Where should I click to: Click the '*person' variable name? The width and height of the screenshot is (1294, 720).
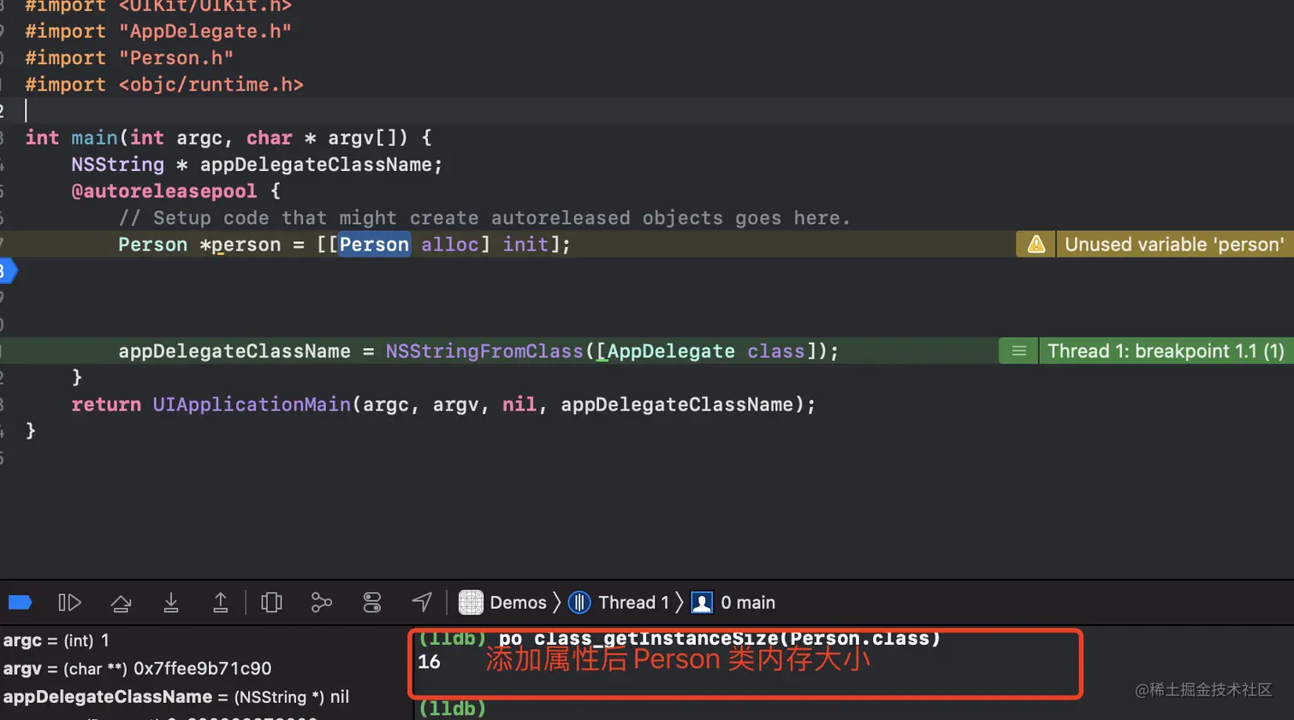(x=240, y=245)
